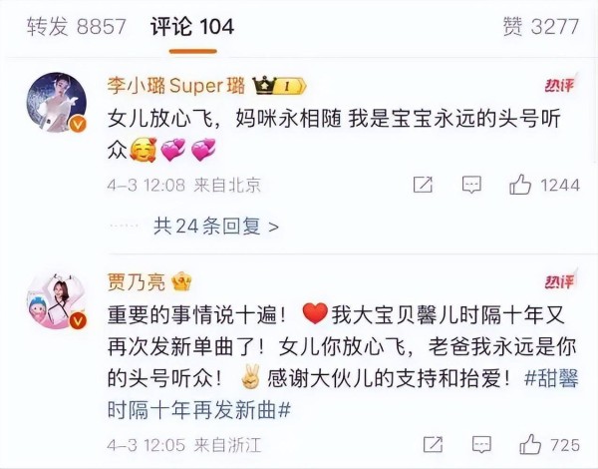Expand the 共24条回复 replies

216,227
